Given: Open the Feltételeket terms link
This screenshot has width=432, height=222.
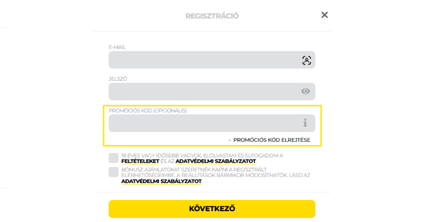Looking at the screenshot, I should click(x=140, y=162).
